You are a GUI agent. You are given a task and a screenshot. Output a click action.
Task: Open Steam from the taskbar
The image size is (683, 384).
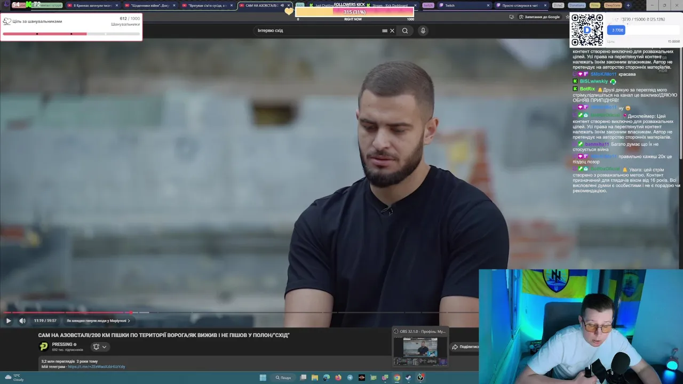coord(409,378)
